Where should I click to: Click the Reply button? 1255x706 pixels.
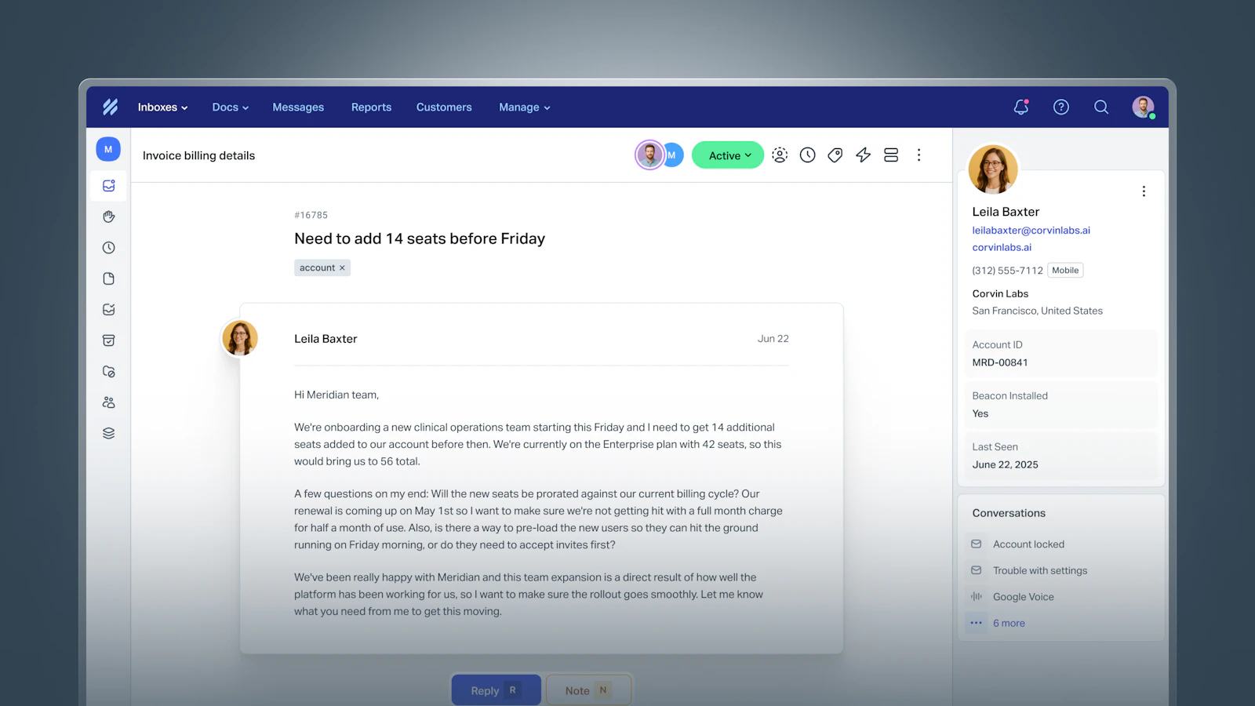495,690
